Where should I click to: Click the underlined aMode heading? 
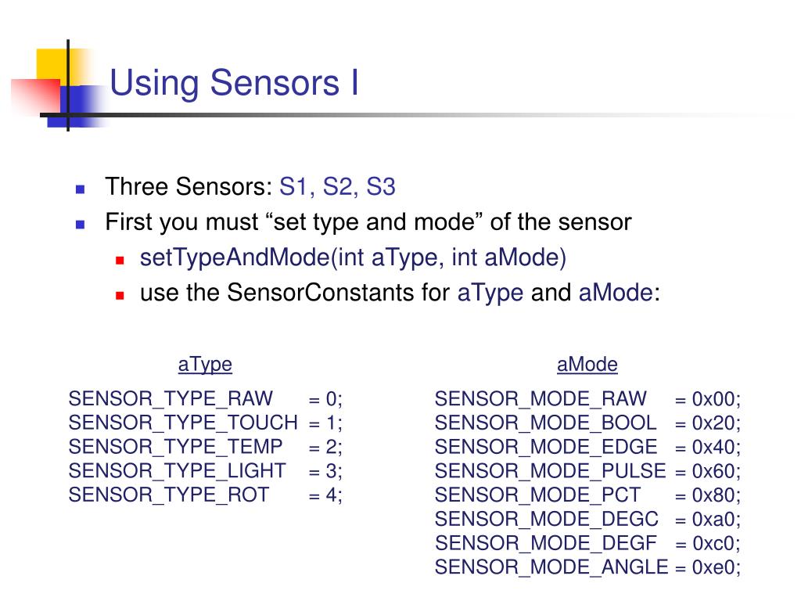pos(587,365)
